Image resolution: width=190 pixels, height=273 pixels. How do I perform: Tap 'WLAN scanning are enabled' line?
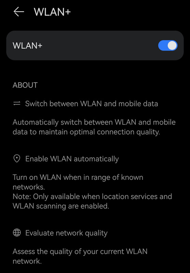click(61, 206)
